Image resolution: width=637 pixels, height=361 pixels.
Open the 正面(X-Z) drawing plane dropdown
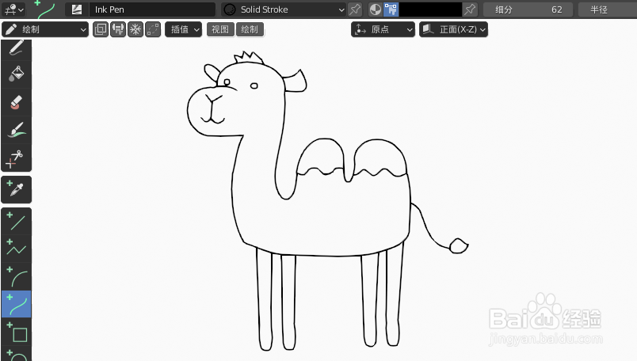point(453,29)
